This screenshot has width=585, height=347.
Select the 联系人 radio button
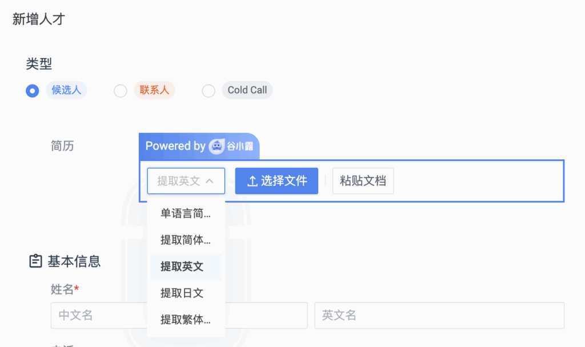click(120, 91)
